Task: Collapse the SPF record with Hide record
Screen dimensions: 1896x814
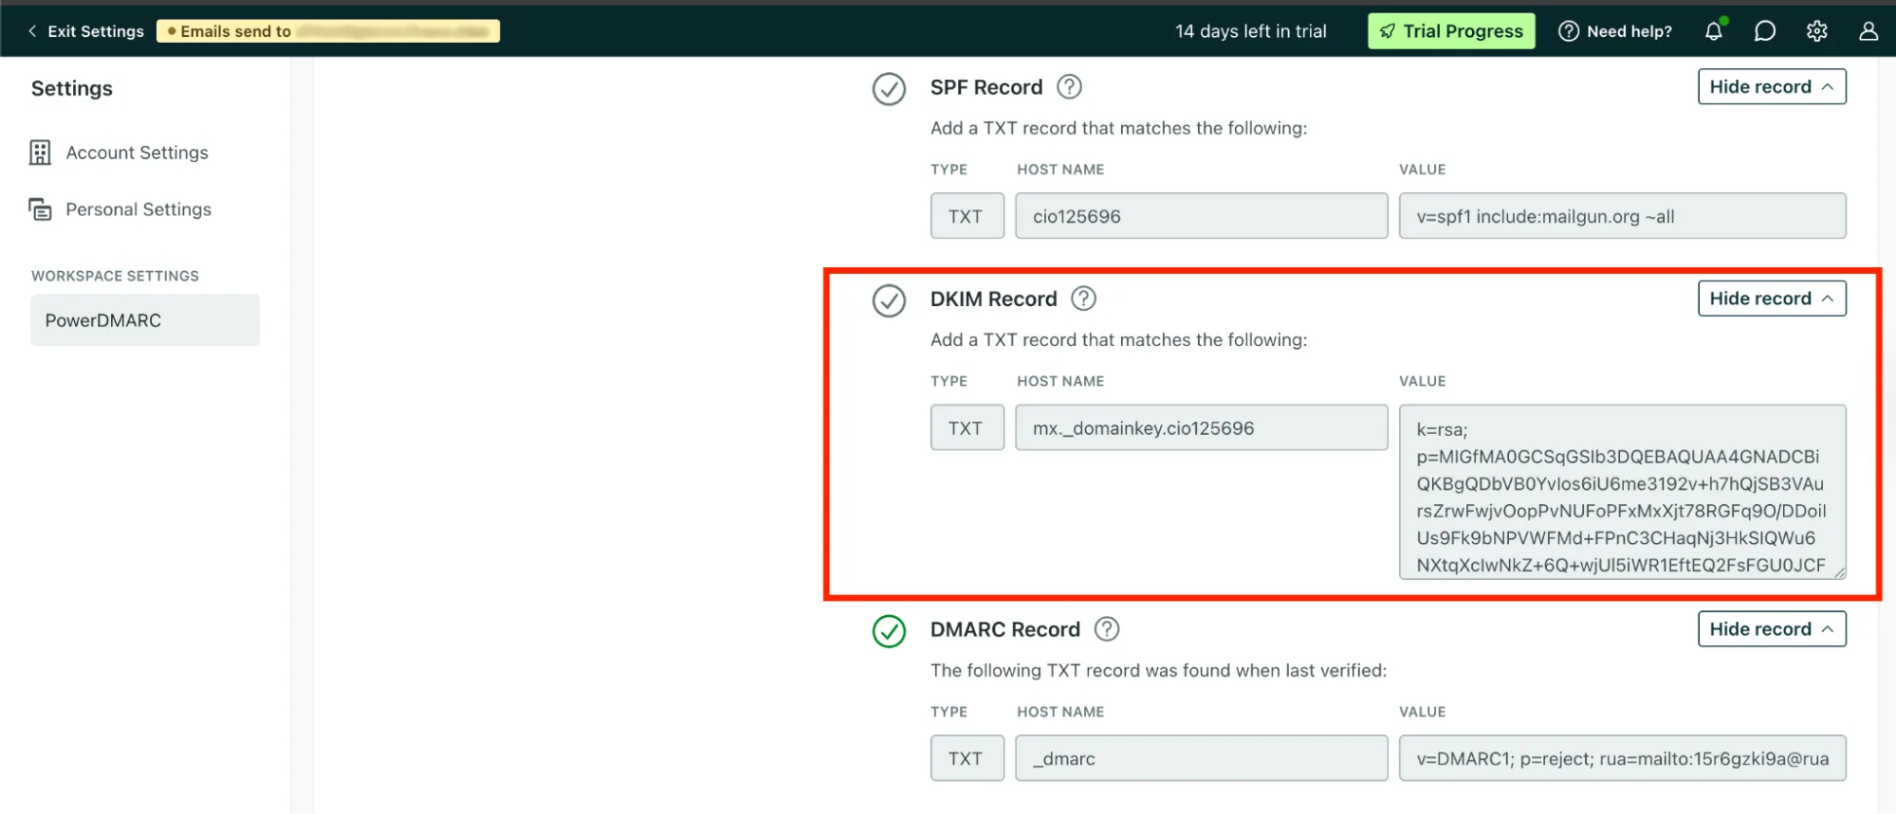Action: click(1772, 87)
